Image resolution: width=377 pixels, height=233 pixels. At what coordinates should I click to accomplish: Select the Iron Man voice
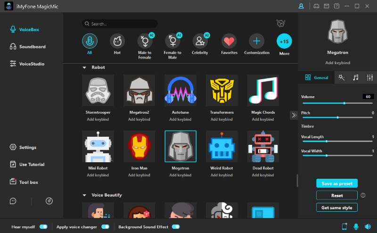[139, 146]
